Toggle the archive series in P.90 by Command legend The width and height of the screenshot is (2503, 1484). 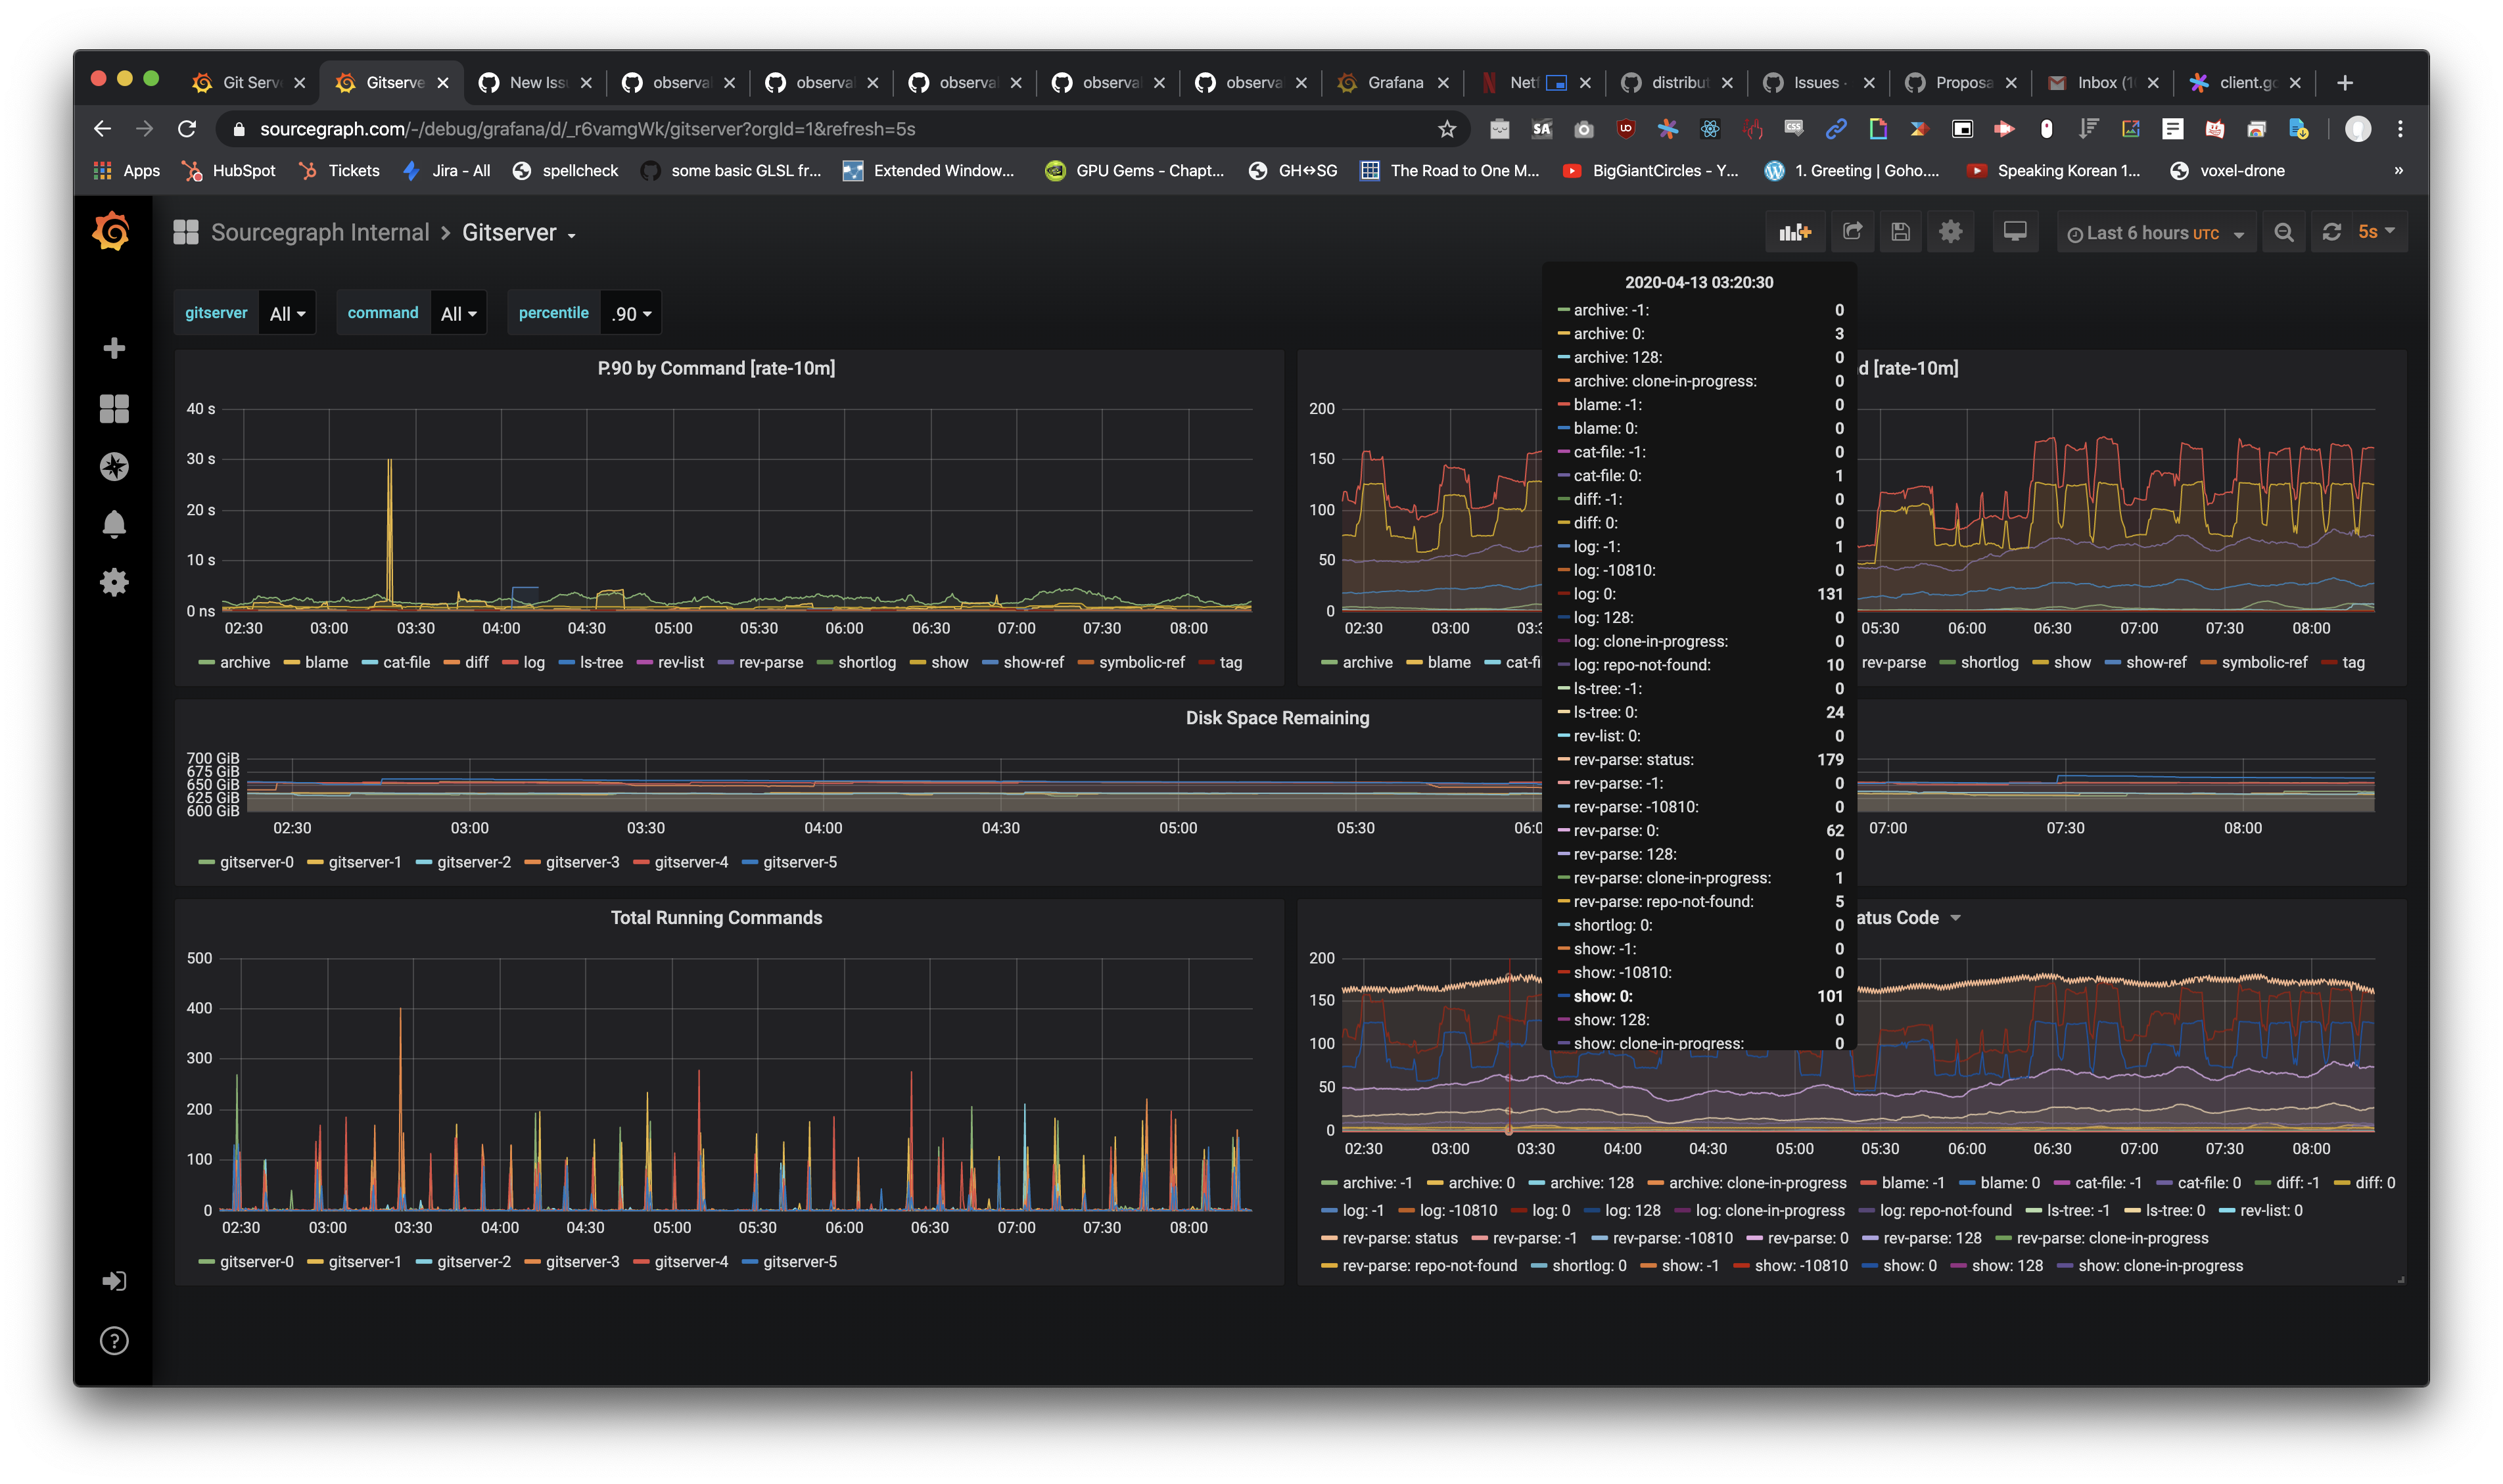tap(245, 662)
